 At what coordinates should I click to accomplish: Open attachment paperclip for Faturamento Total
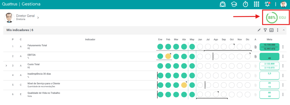coord(255,47)
